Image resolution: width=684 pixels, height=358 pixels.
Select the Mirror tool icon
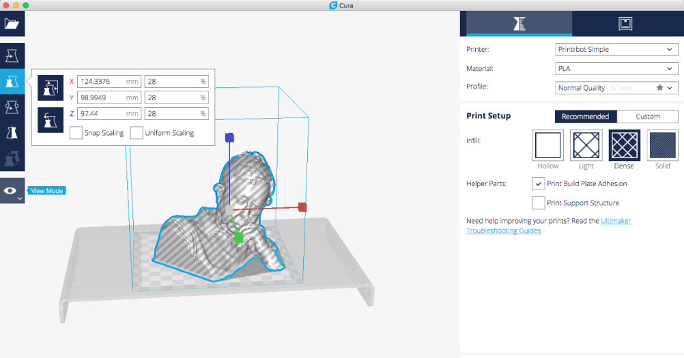coord(12,132)
